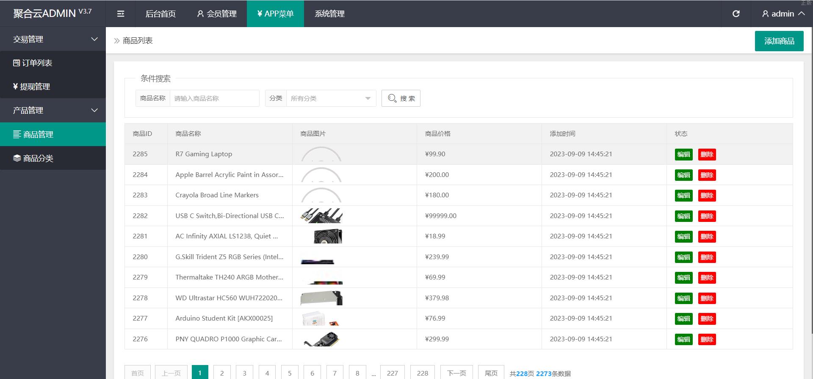The height and width of the screenshot is (379, 813).
Task: Click the 添加商品 button
Action: pos(779,41)
